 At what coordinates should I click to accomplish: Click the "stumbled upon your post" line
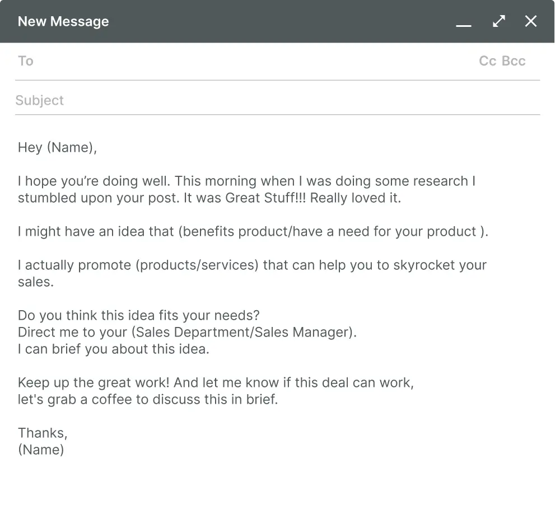click(x=209, y=198)
